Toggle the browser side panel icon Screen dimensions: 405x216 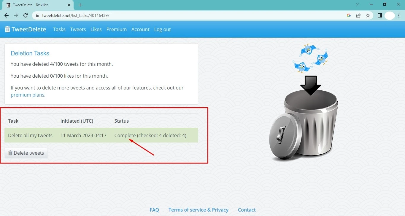(379, 15)
